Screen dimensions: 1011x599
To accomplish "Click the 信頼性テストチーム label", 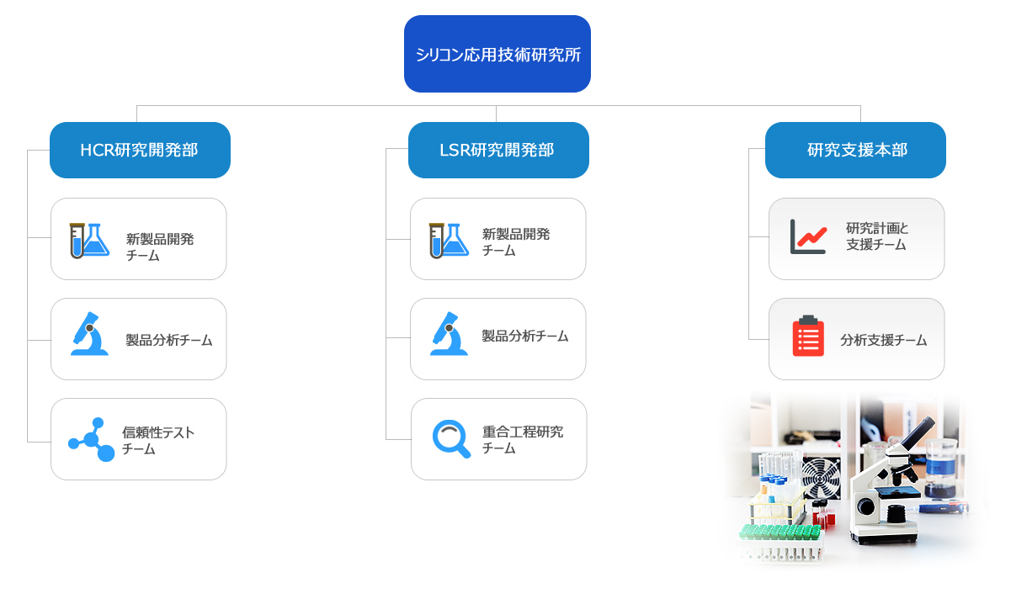I will (158, 441).
